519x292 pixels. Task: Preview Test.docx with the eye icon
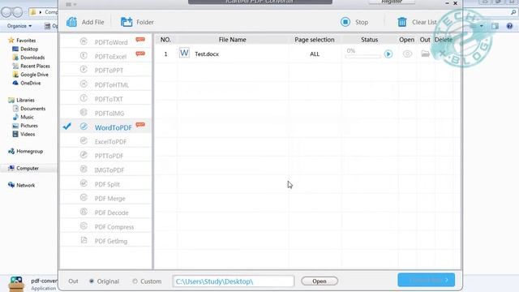point(407,54)
